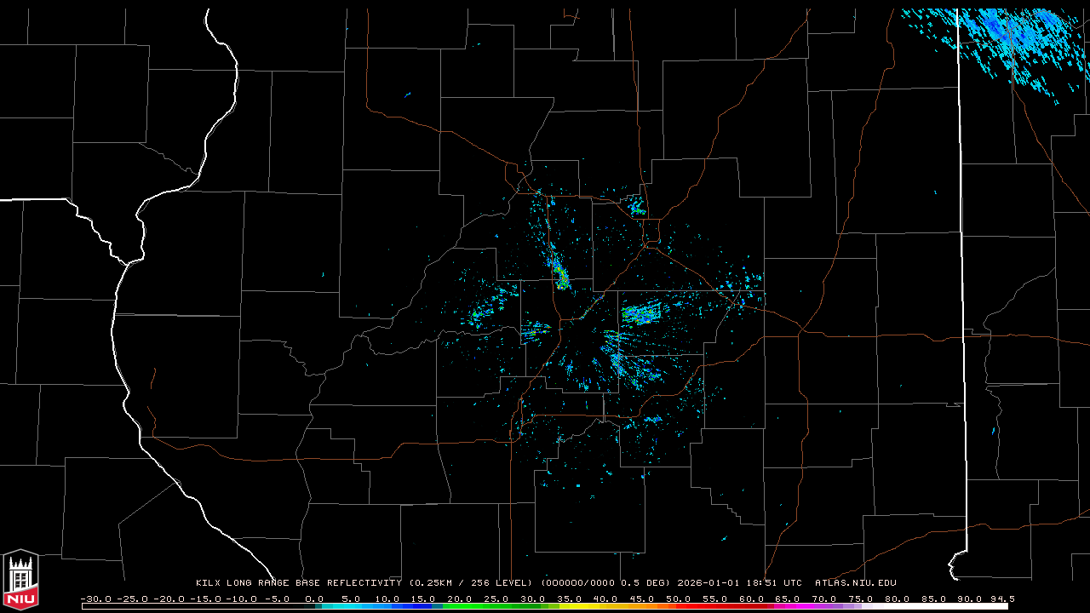Click the green echo cluster west of the radar
Image resolution: width=1090 pixels, height=613 pixels.
479,315
